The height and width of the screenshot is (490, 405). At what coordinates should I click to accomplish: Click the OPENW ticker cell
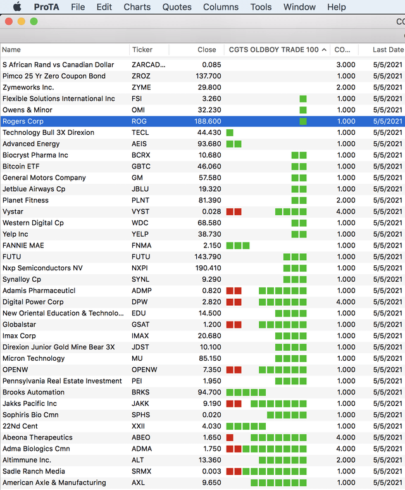click(144, 370)
